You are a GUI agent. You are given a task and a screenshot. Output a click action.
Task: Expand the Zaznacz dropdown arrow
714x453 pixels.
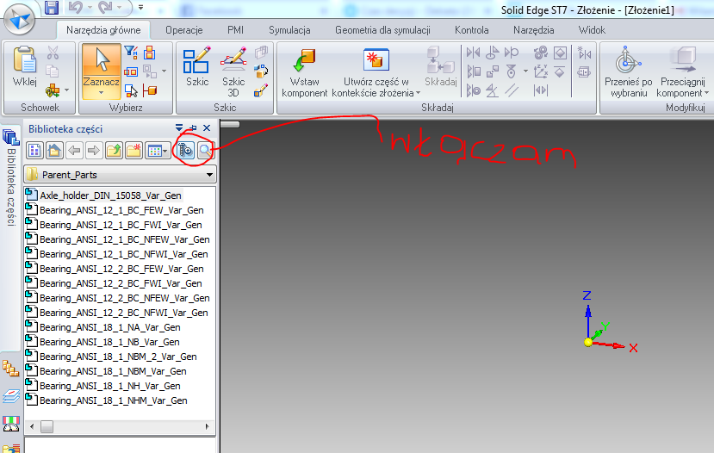coord(101,93)
